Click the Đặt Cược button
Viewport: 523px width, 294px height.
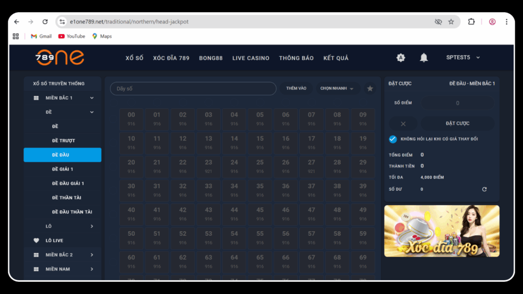pos(457,124)
